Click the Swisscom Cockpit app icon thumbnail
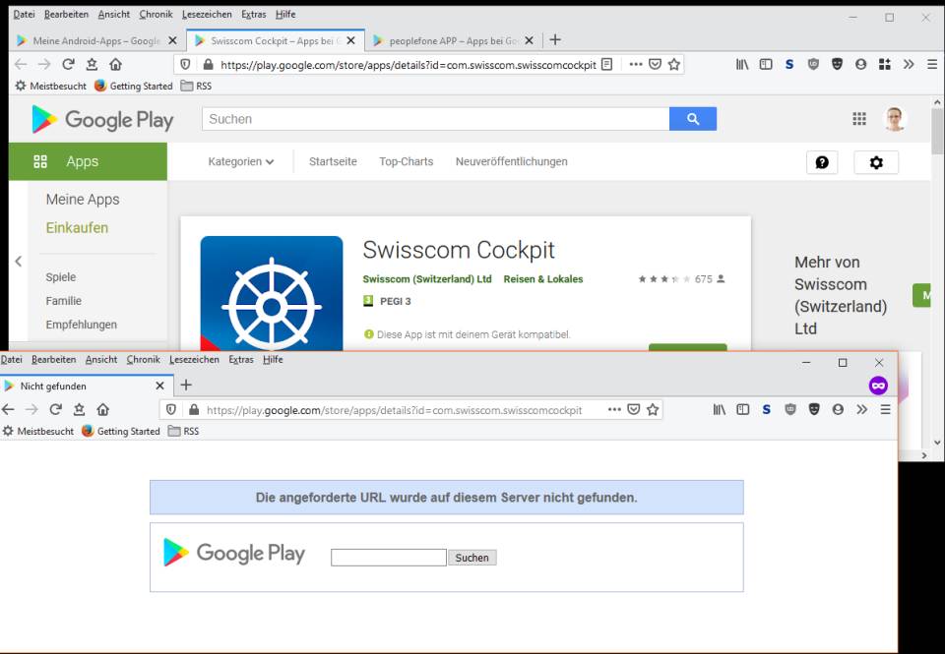The height and width of the screenshot is (654, 945). click(272, 293)
